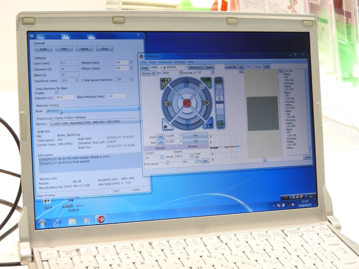The image size is (359, 269).
Task: Toggle the Heat Off button
Action: pyautogui.click(x=161, y=137)
